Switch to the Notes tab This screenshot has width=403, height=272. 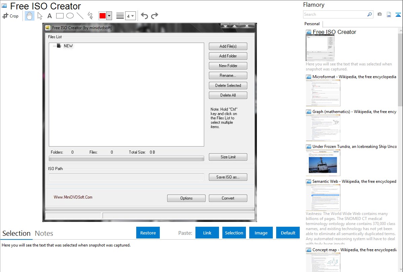[x=44, y=233]
